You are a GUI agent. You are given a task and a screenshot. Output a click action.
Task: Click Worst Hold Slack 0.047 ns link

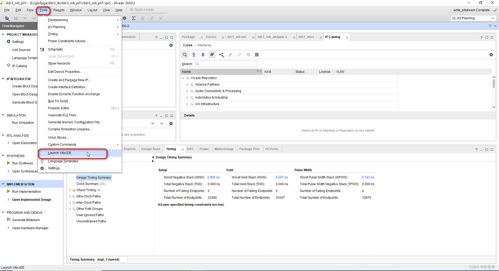click(282, 177)
